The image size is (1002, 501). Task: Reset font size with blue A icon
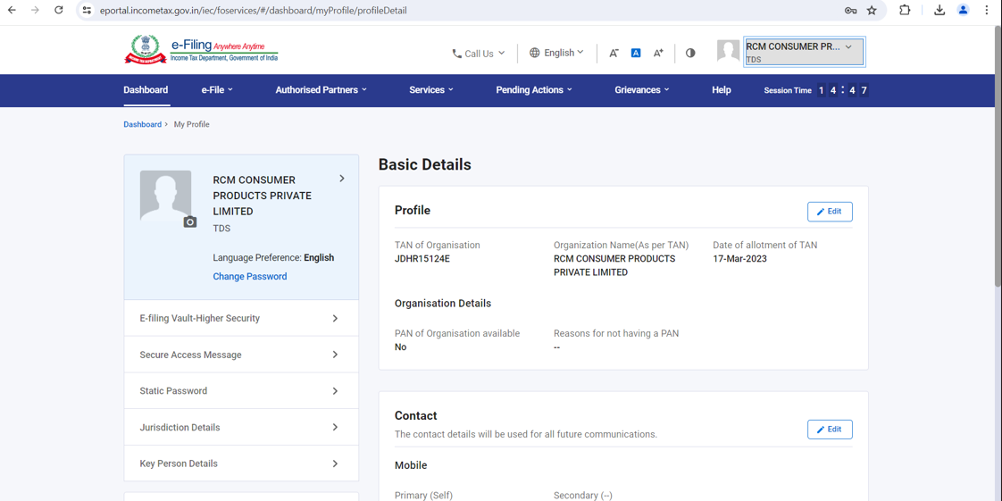pyautogui.click(x=636, y=53)
